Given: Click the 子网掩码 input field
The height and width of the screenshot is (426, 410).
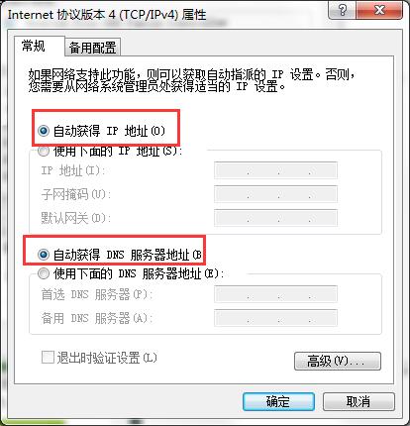Looking at the screenshot, I should [275, 194].
